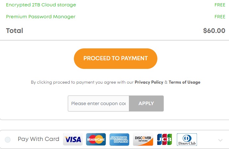Click the Discover Network logo
The height and width of the screenshot is (149, 229).
(x=143, y=139)
